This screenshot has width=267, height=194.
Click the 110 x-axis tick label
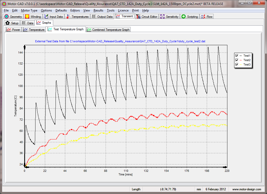pos(126,171)
